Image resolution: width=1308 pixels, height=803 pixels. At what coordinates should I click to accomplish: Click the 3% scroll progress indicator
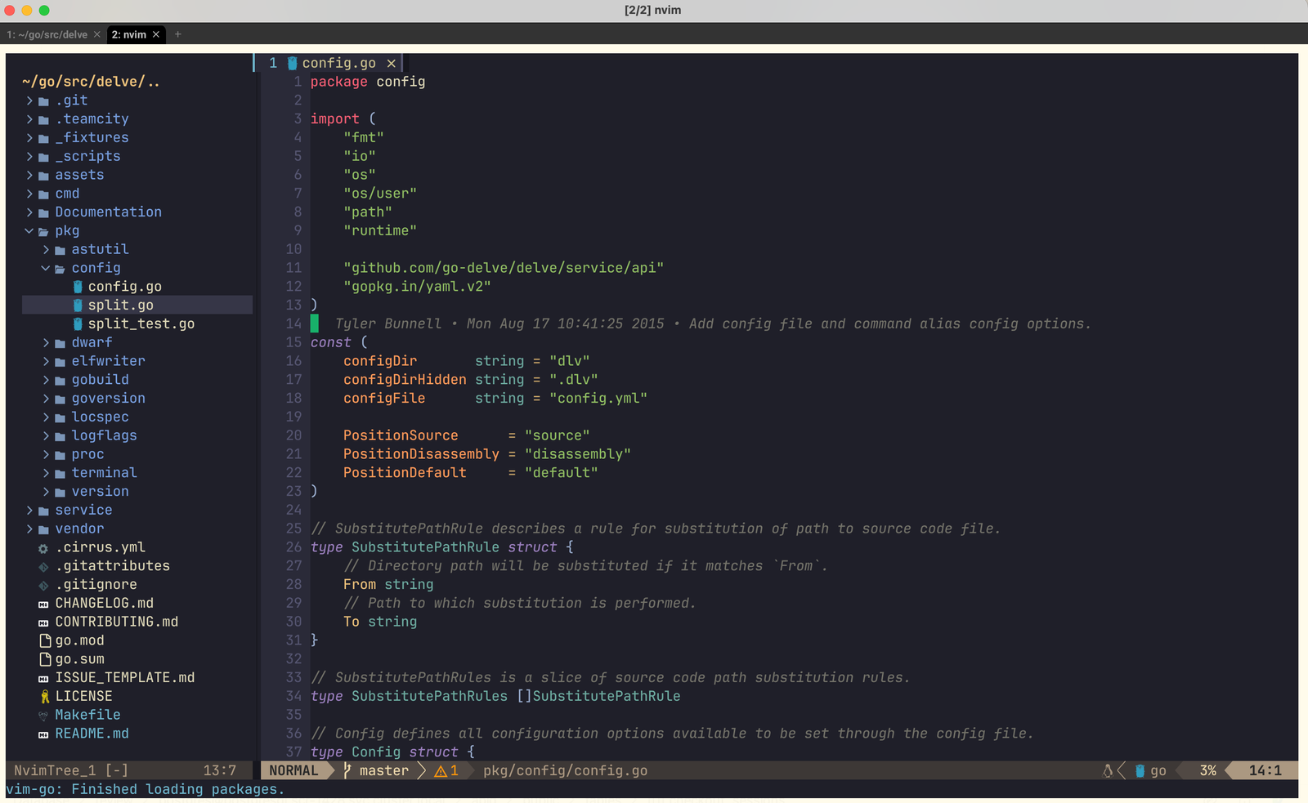click(x=1207, y=770)
